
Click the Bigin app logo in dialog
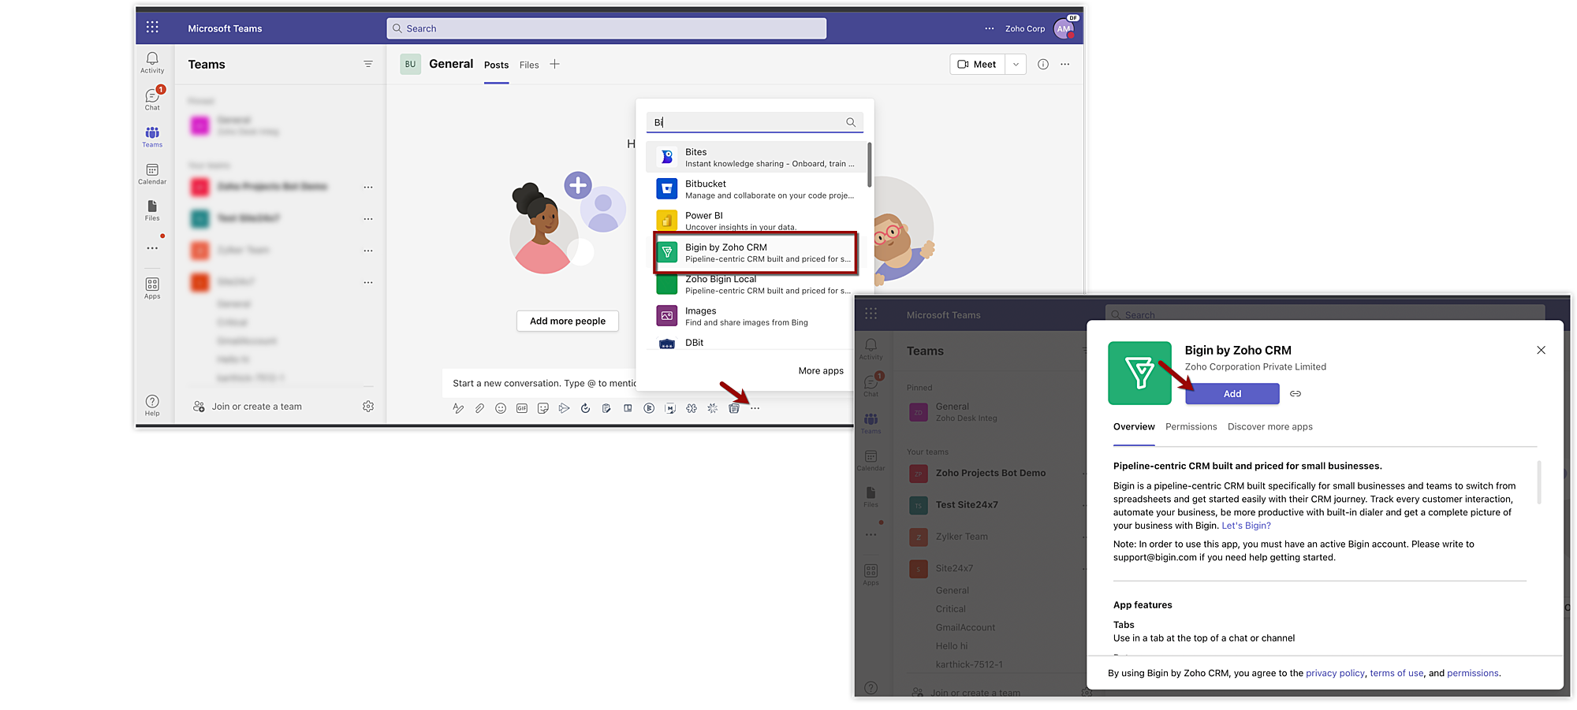pos(1139,373)
